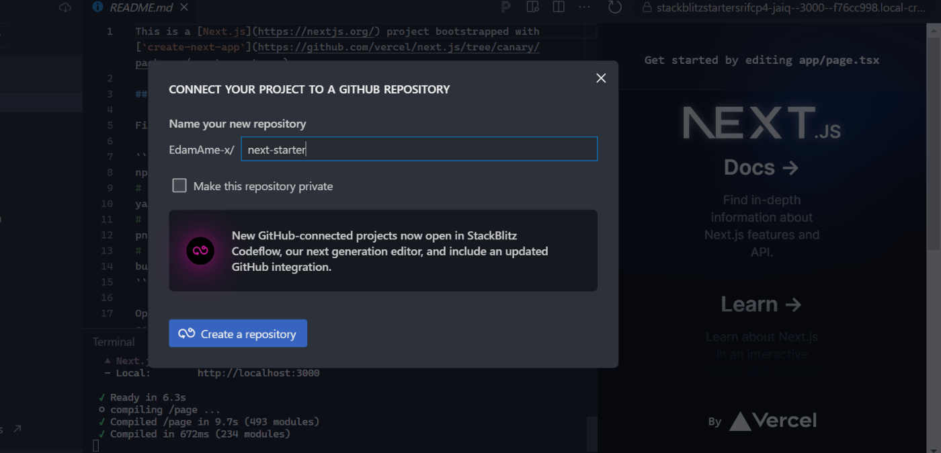Image resolution: width=941 pixels, height=453 pixels.
Task: Click the repository name input field
Action: coord(419,149)
